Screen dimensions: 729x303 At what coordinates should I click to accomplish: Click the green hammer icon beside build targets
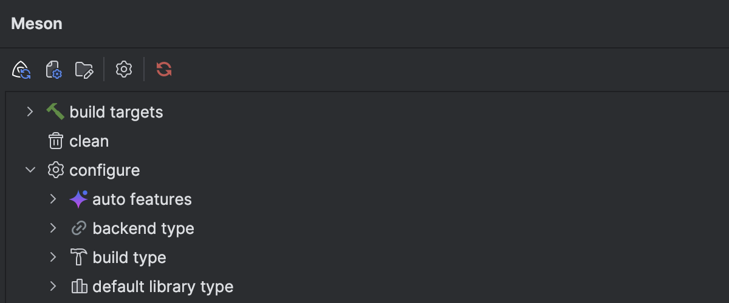[x=55, y=112]
